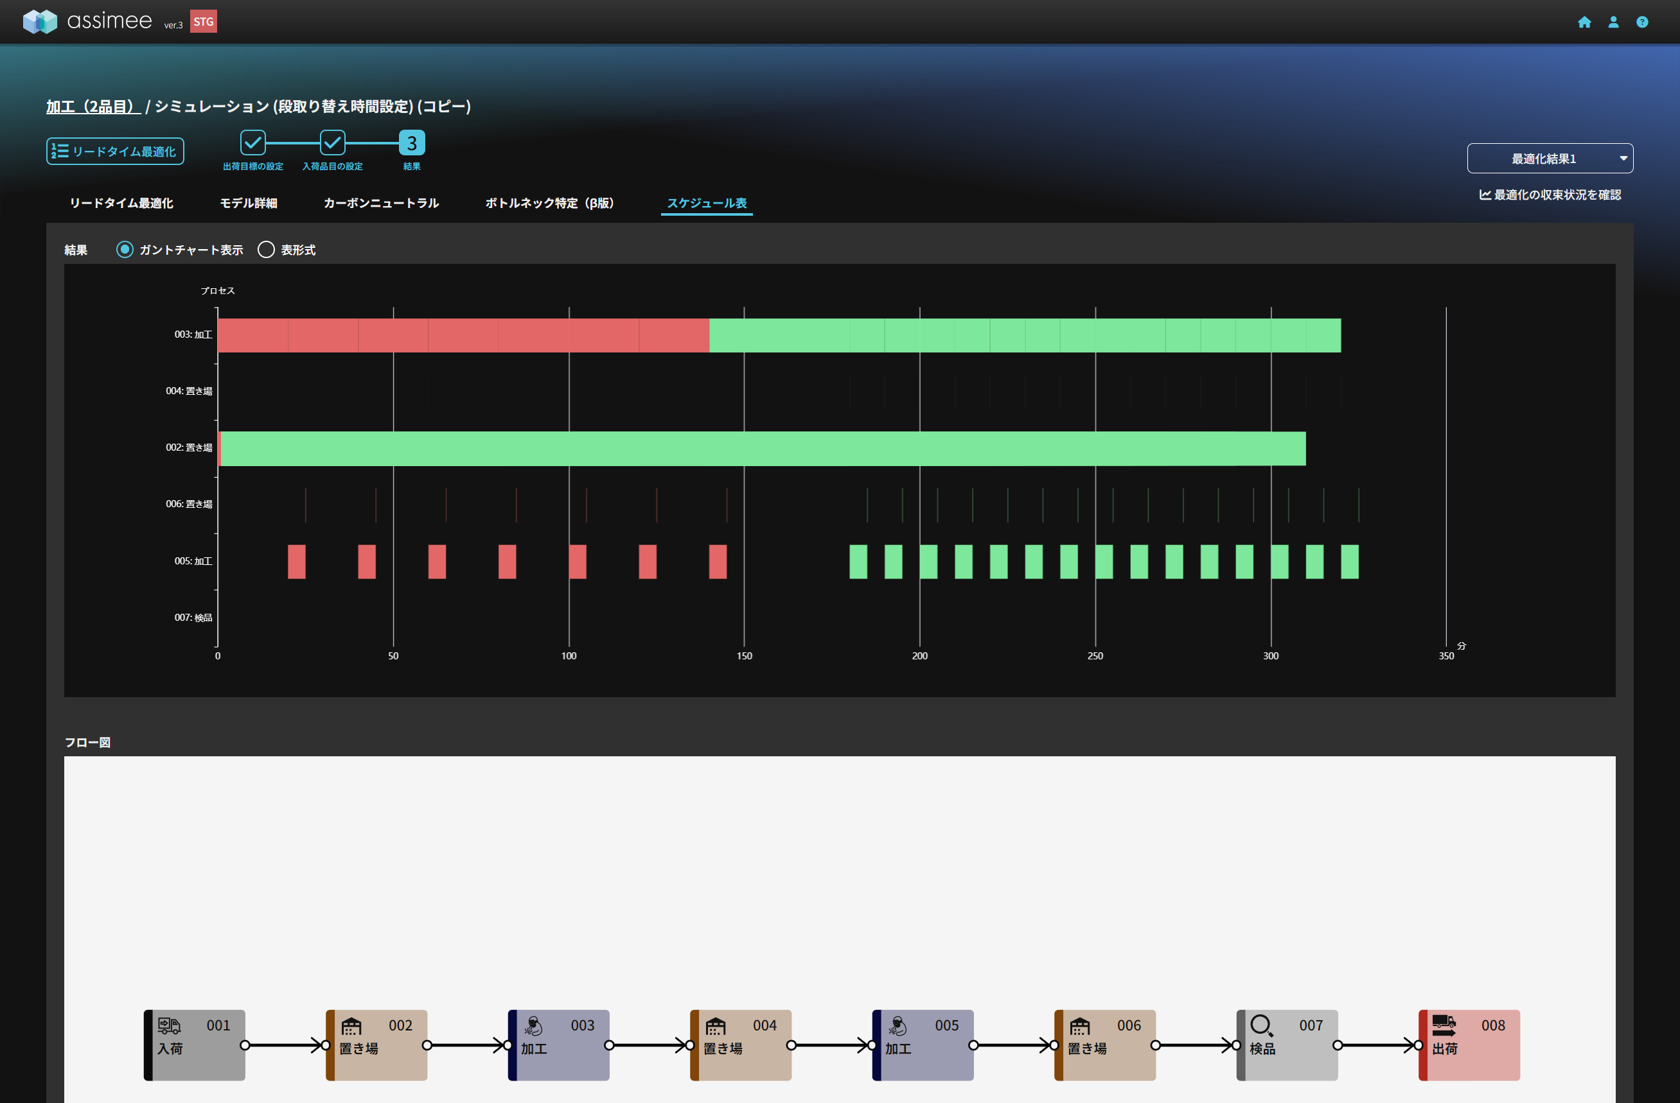Click the 004: 置き場 axis label
Screen dimensions: 1680x1103
pyautogui.click(x=189, y=391)
